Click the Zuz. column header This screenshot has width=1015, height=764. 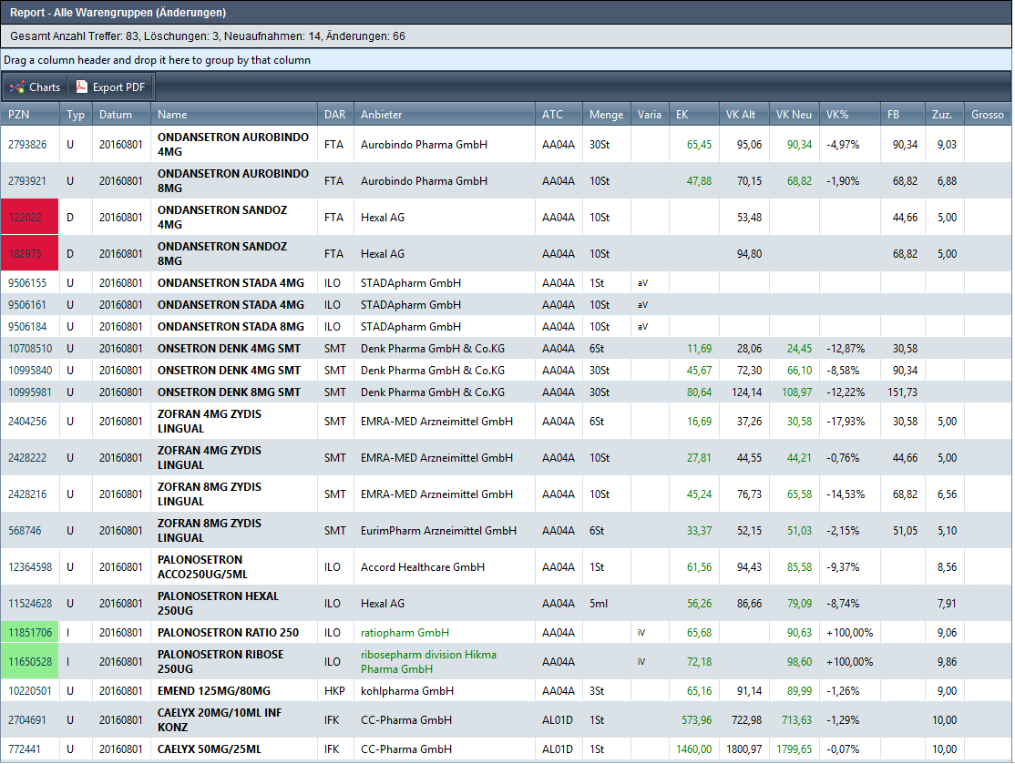(945, 115)
